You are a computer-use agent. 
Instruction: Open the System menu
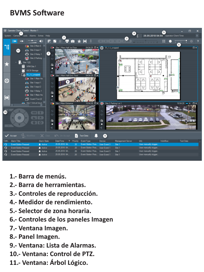click(x=8, y=36)
